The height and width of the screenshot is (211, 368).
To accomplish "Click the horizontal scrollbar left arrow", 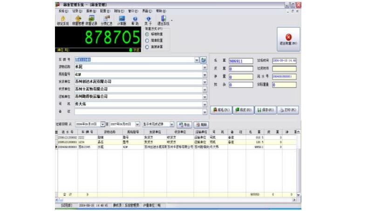I will [57, 200].
